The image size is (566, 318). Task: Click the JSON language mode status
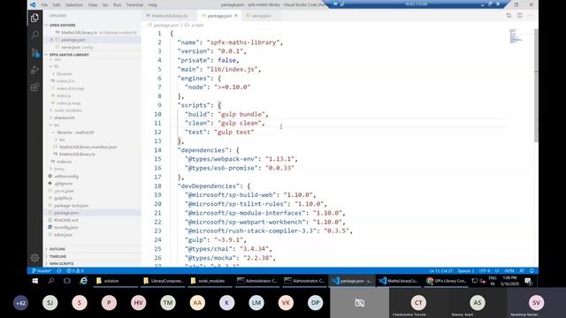[x=509, y=271]
